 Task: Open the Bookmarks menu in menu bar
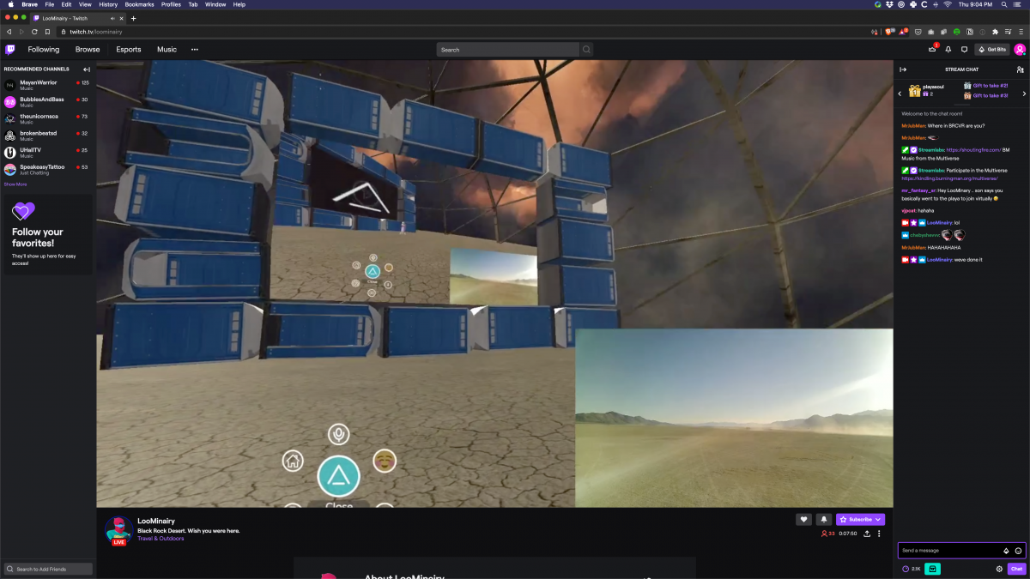pos(139,4)
